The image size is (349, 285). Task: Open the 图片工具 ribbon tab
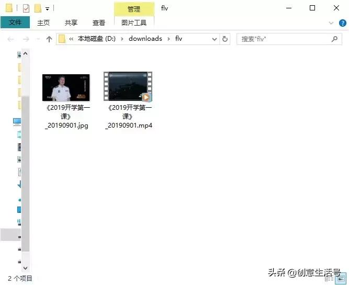(x=134, y=22)
